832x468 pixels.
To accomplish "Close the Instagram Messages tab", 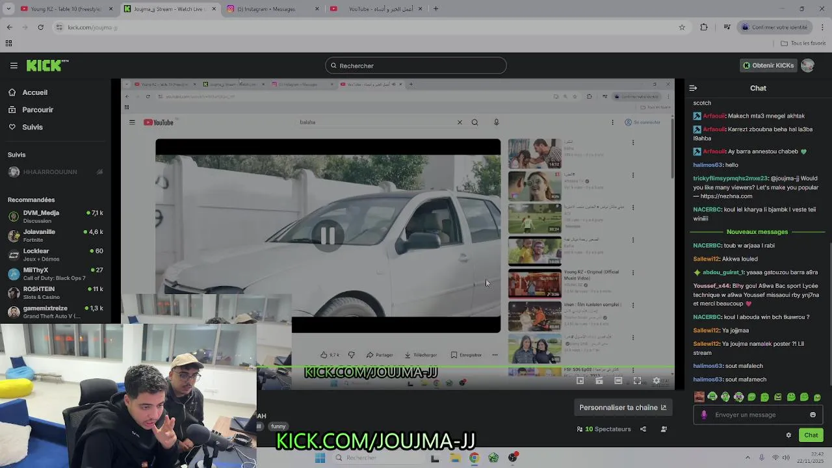I will point(317,9).
